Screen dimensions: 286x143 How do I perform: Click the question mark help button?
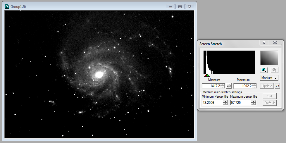click(264, 42)
